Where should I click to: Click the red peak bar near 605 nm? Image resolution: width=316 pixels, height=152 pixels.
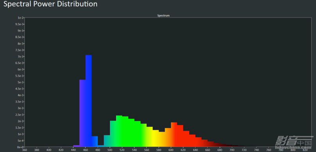(x=174, y=134)
